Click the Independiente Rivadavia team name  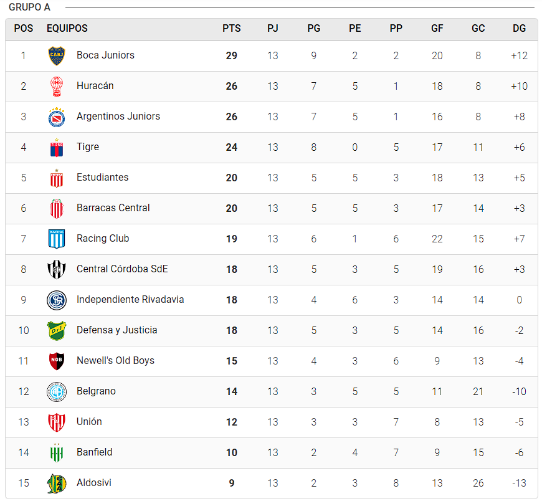pos(130,300)
